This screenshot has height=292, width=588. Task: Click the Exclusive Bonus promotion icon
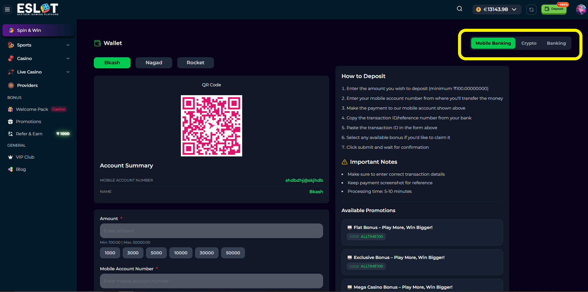point(349,257)
